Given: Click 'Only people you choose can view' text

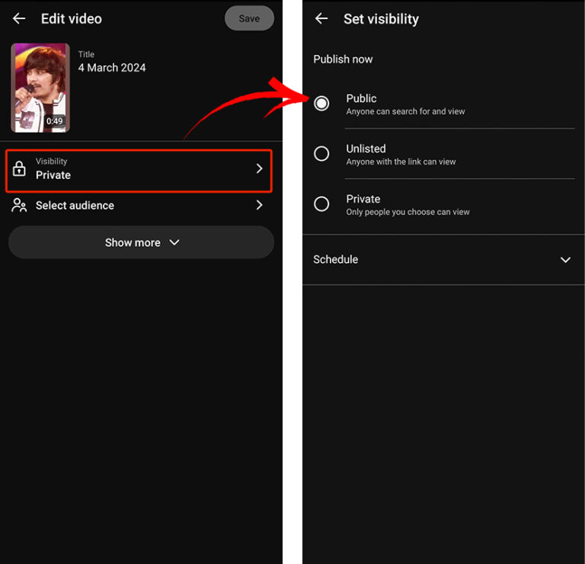Looking at the screenshot, I should coord(408,212).
